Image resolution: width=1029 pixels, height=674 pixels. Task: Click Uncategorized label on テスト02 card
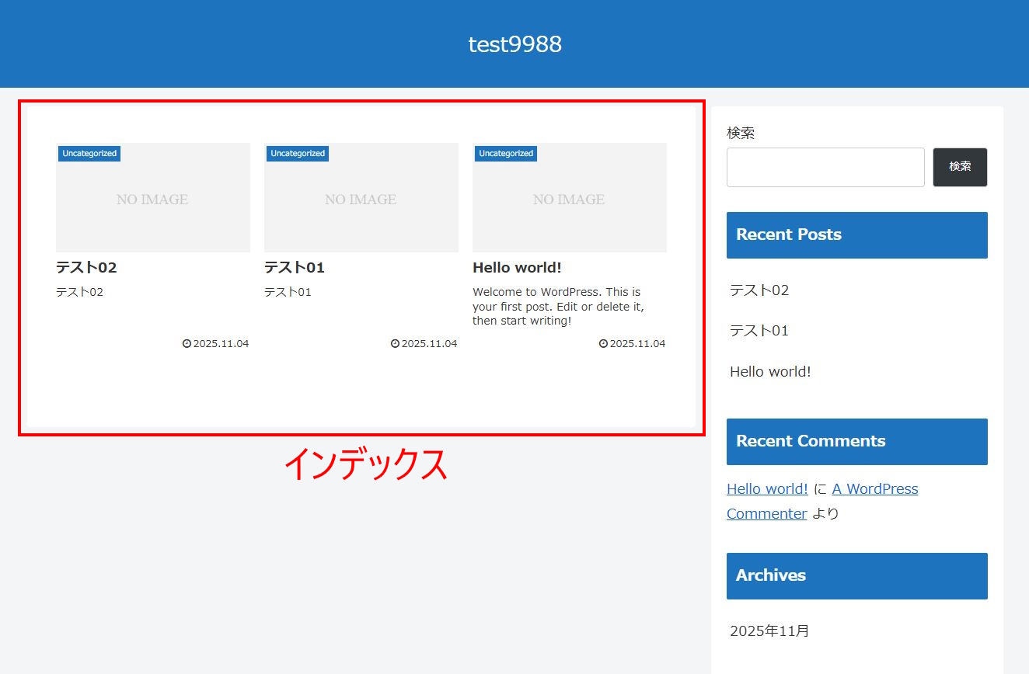pyautogui.click(x=89, y=154)
